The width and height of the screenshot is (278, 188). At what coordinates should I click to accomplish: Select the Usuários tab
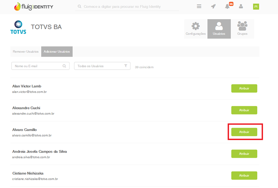(219, 29)
